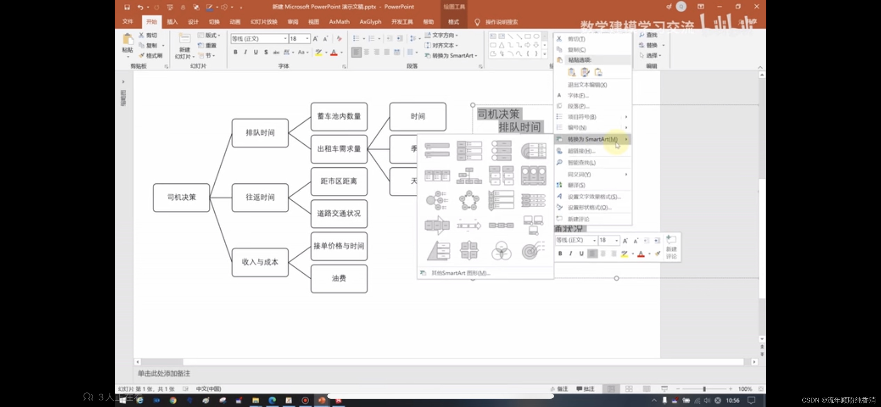The height and width of the screenshot is (407, 881).
Task: Pick the Target List SmartArt layout
Action: [x=533, y=250]
